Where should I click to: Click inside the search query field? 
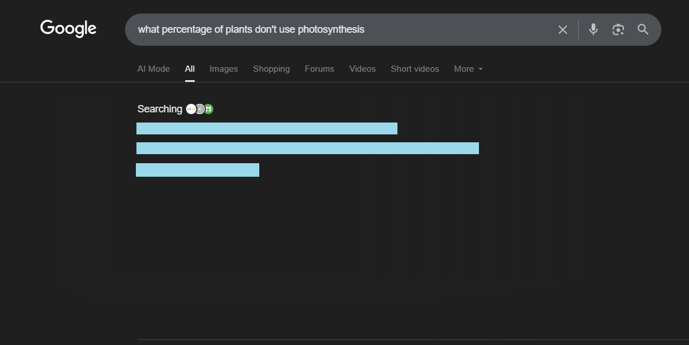pyautogui.click(x=340, y=29)
